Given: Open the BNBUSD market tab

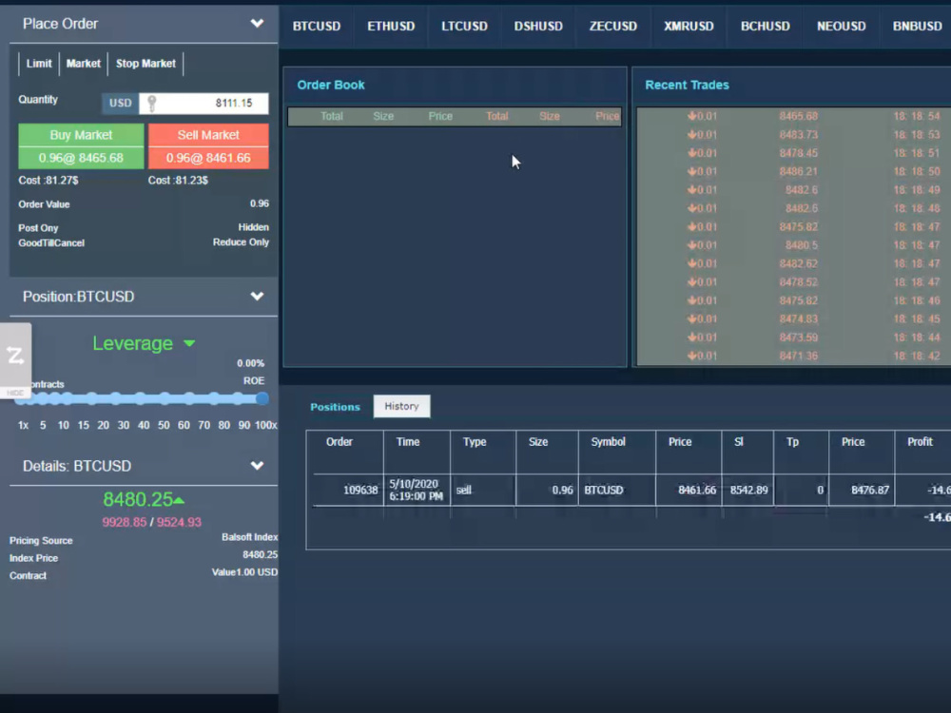Looking at the screenshot, I should point(917,26).
